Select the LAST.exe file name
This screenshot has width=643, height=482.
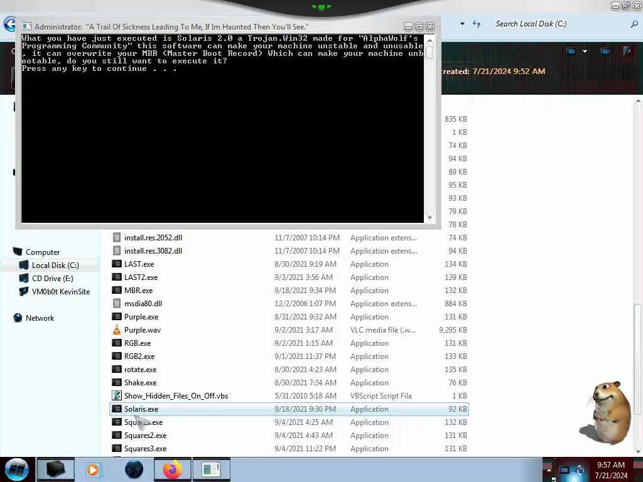coord(139,264)
